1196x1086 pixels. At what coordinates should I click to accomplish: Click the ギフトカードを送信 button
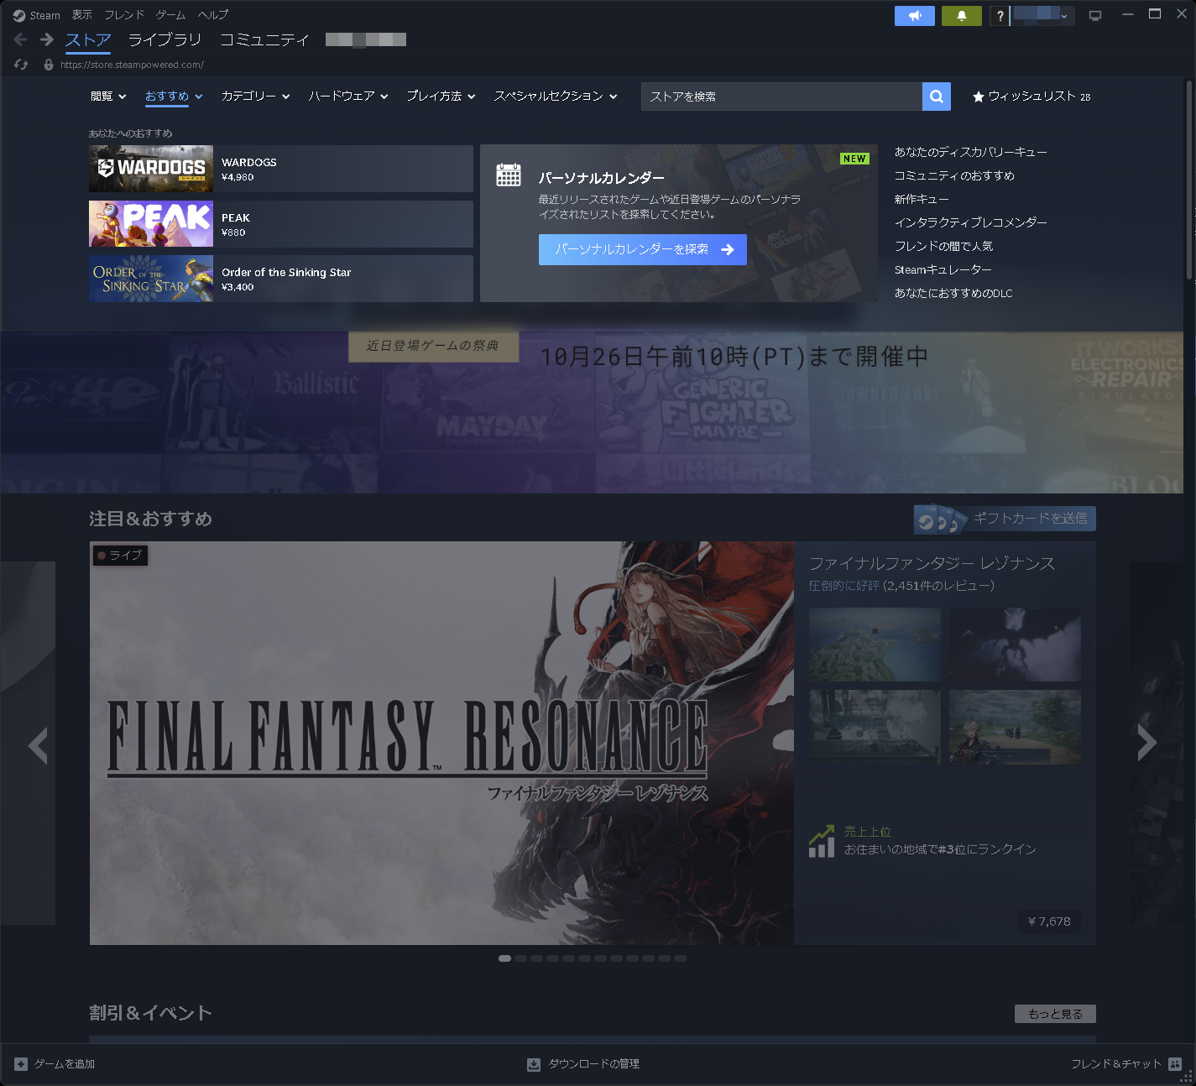(1005, 519)
